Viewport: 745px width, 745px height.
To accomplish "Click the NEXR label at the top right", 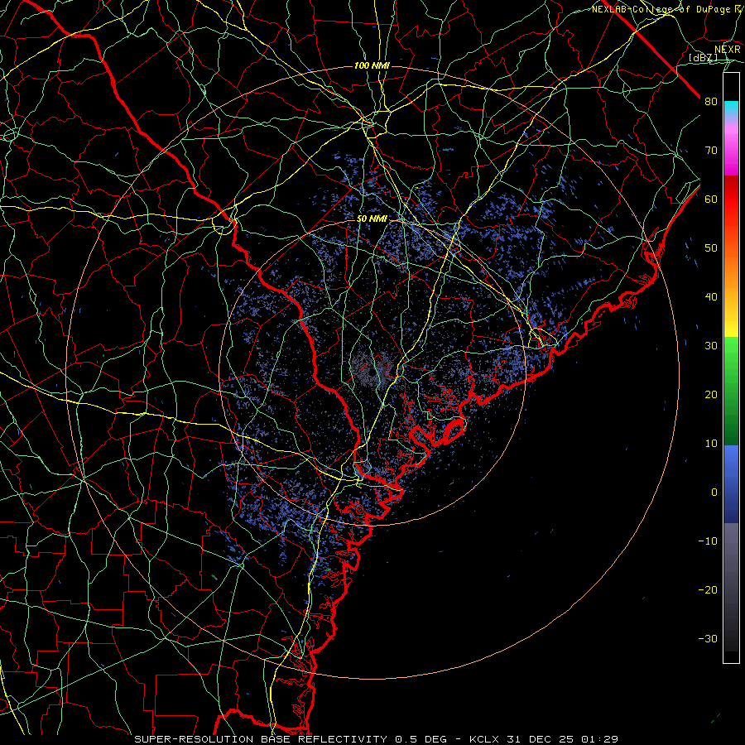I will [x=728, y=49].
